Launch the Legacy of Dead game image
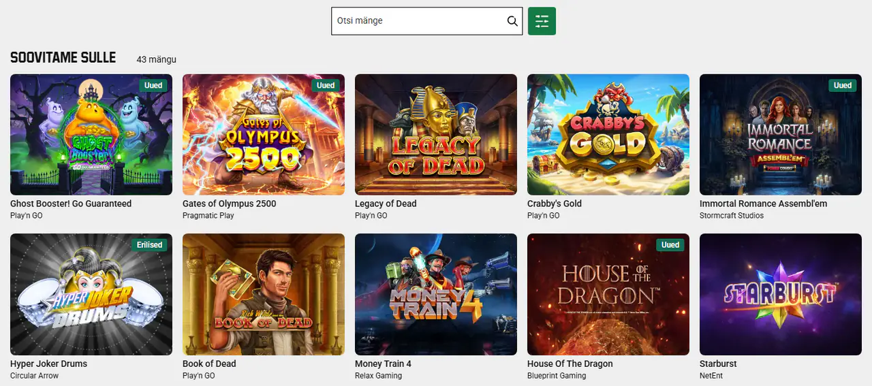 pos(436,135)
